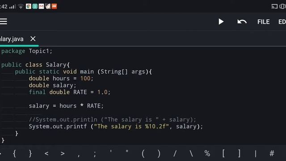
Task: Tap the comma symbol key
Action: click(x=79, y=155)
